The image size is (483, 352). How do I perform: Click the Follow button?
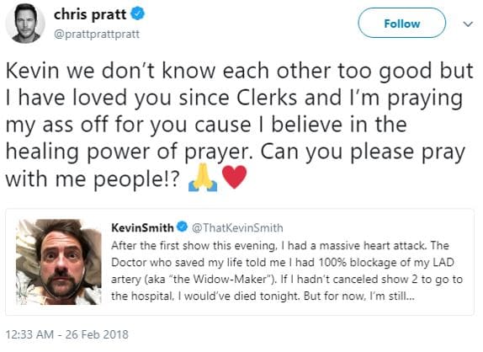pyautogui.click(x=401, y=23)
